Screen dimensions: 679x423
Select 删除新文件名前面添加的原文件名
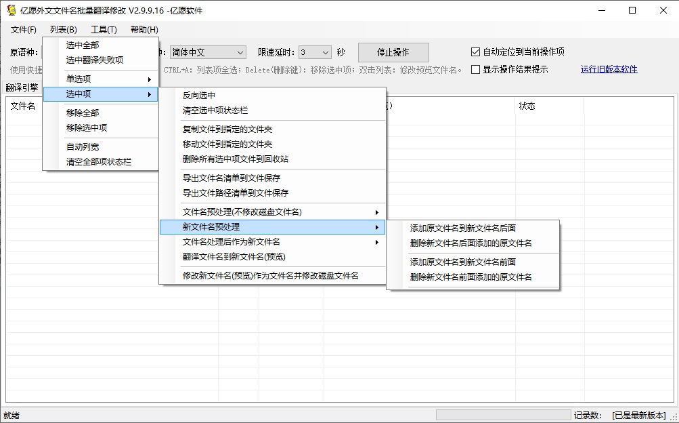tap(473, 277)
